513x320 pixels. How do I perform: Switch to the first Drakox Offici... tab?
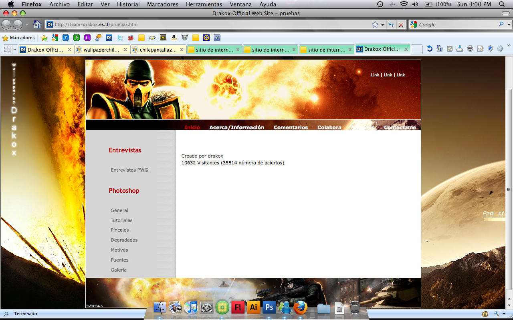[x=46, y=50]
